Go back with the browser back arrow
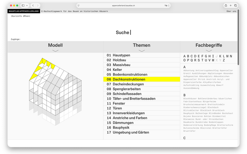Screen dimensions: 247x154 tap(33, 6)
